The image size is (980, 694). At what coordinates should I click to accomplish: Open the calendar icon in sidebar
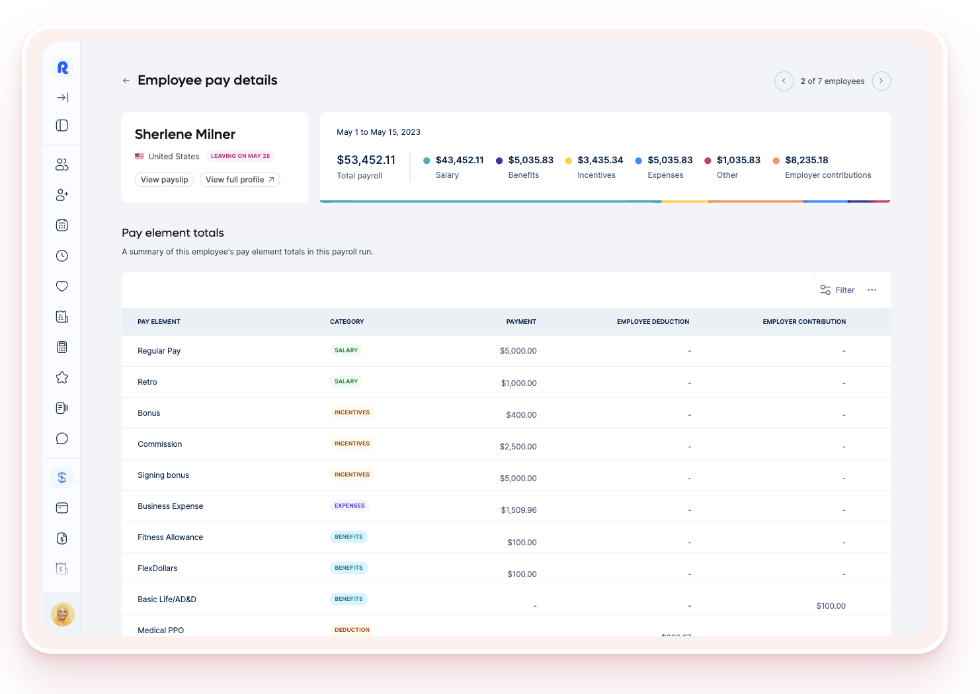(x=62, y=225)
